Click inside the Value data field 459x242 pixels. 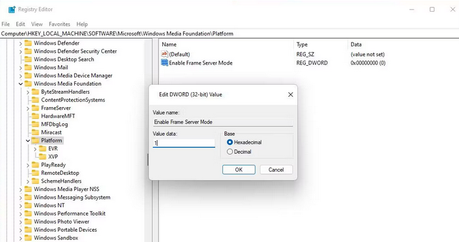[184, 143]
